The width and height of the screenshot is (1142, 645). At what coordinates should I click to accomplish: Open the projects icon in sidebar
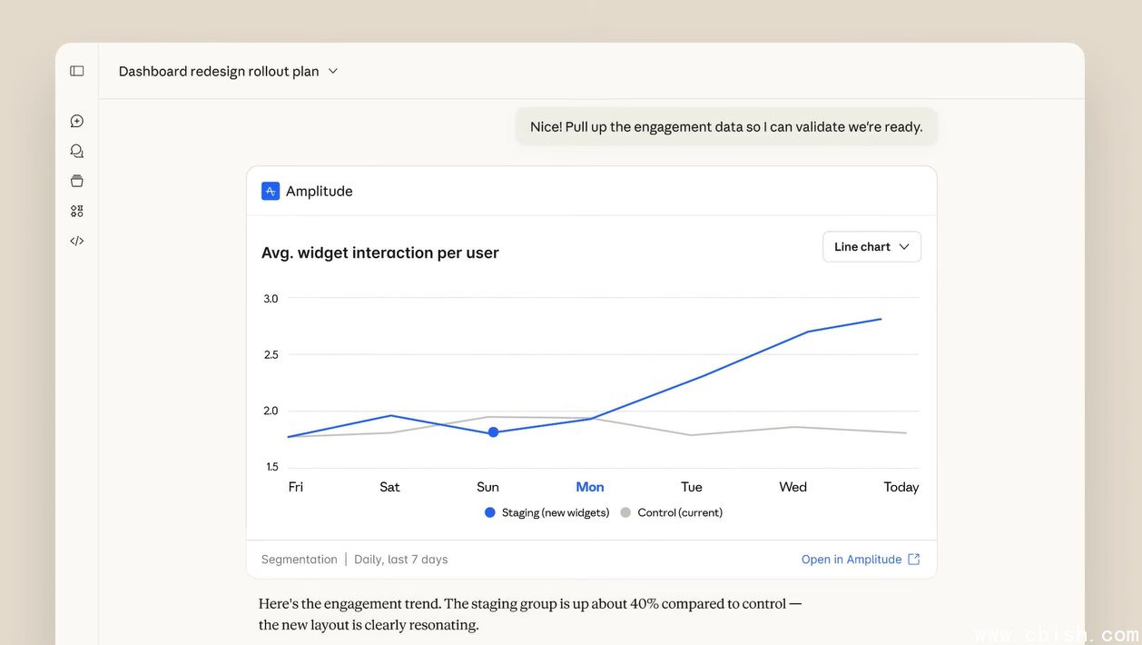(77, 181)
